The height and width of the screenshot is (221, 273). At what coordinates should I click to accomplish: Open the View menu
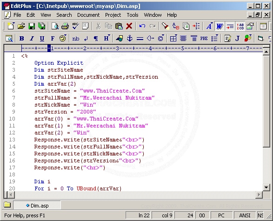tap(46, 15)
